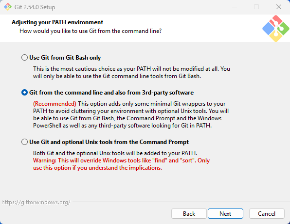The height and width of the screenshot is (224, 290).
Task: Click the greyed-out maximize window icon
Action: (x=256, y=7)
